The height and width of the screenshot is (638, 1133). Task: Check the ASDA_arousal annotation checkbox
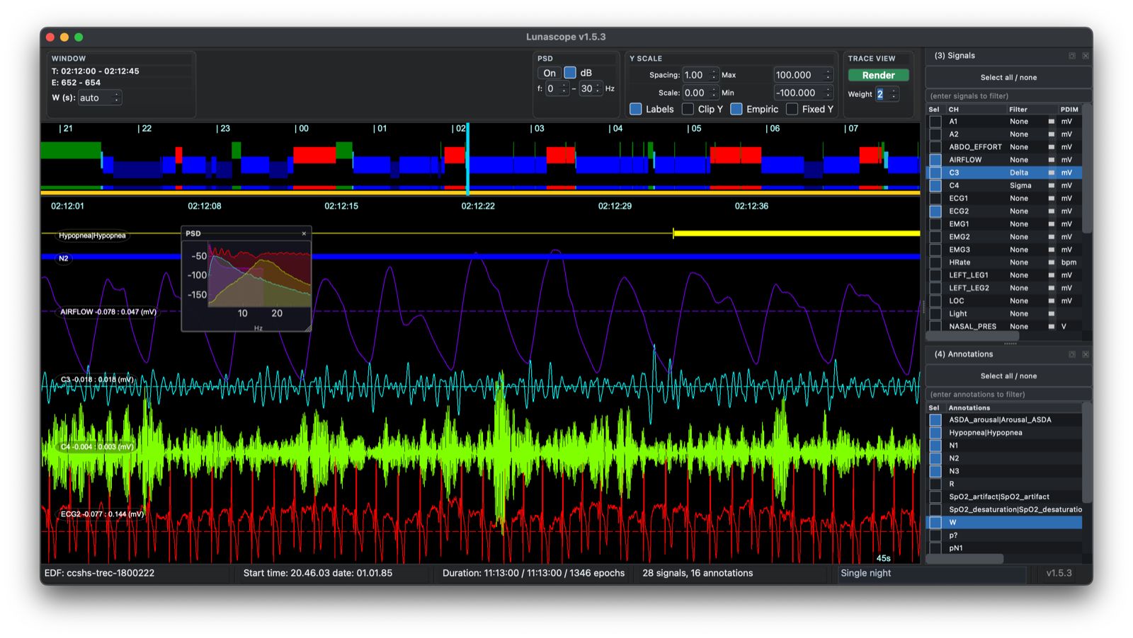coord(935,420)
